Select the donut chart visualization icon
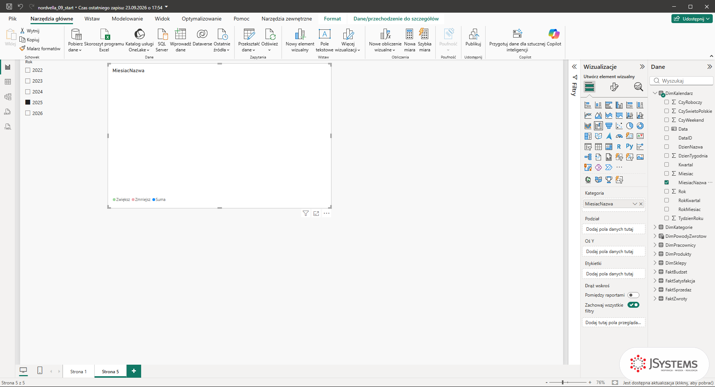Viewport: 715px width, 387px height. pyautogui.click(x=640, y=126)
